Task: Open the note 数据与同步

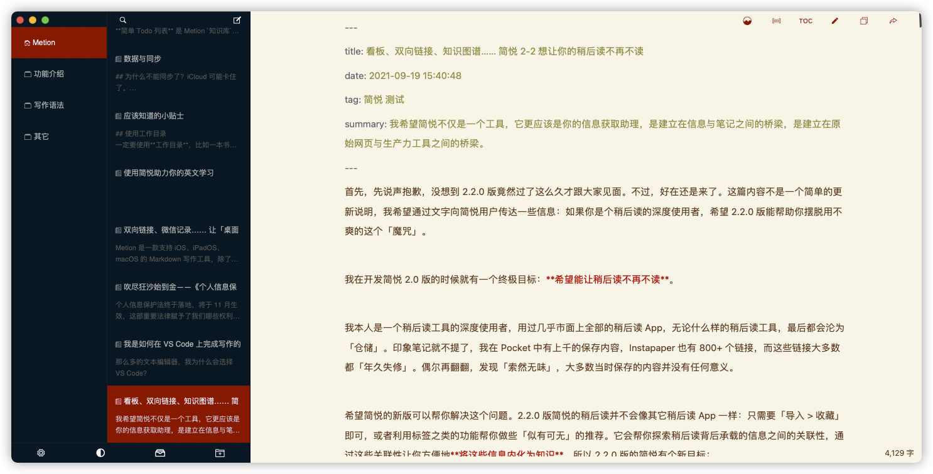Action: click(141, 58)
